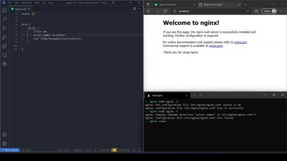Close the nginx.conf editor tab
Viewport: 287px width, 161px height.
coord(29,9)
